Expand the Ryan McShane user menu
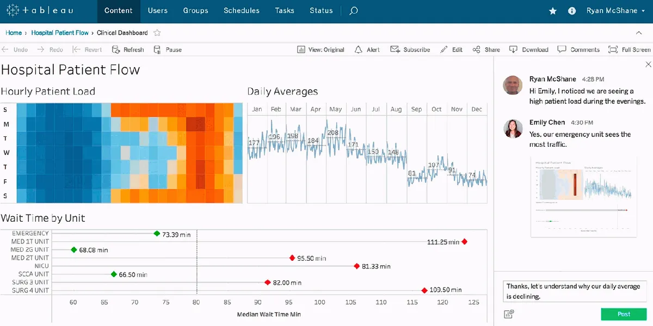 [615, 11]
